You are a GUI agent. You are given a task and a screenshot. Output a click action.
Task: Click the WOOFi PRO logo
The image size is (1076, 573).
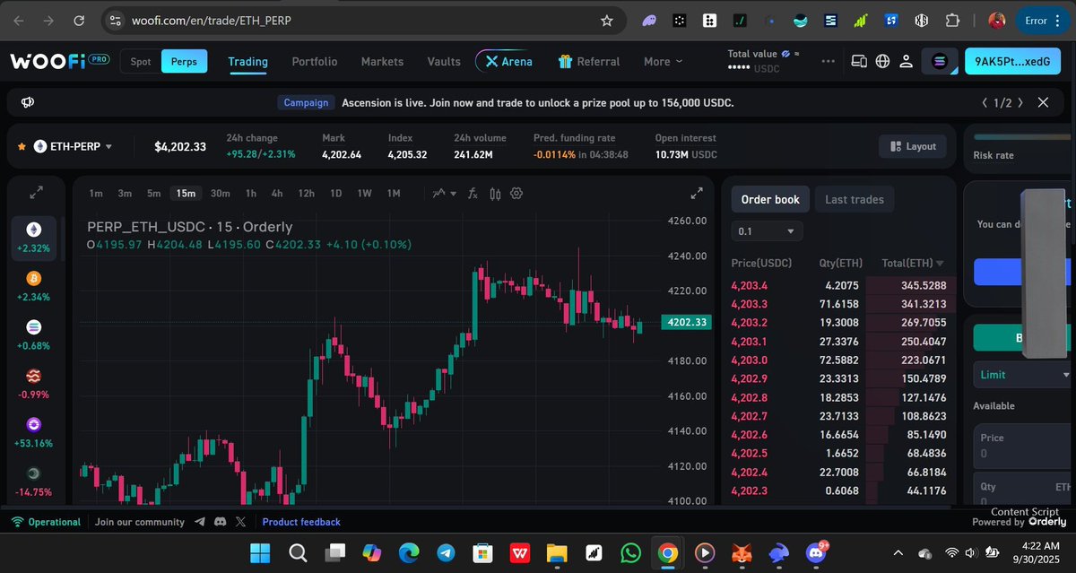pyautogui.click(x=59, y=61)
